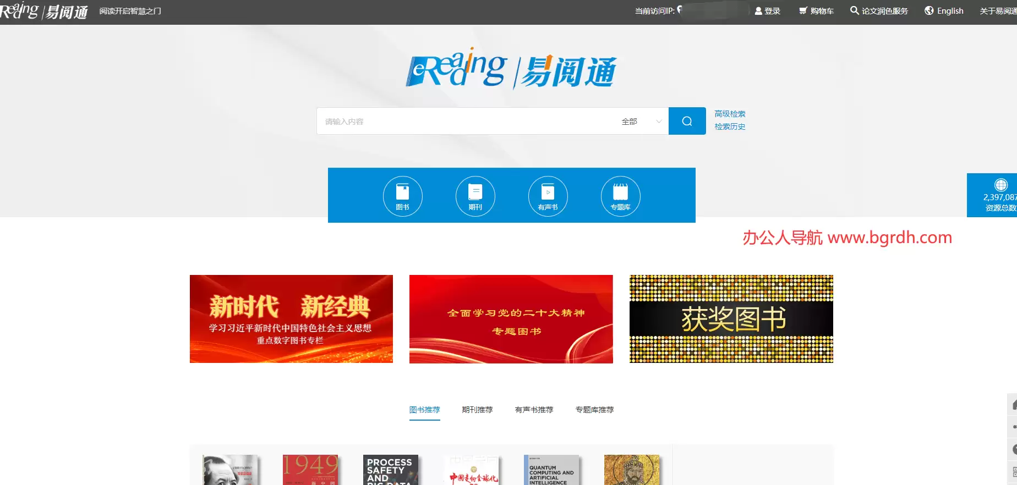Click the 阅读开启智慧之门 slogan text
The height and width of the screenshot is (485, 1017).
[x=130, y=11]
